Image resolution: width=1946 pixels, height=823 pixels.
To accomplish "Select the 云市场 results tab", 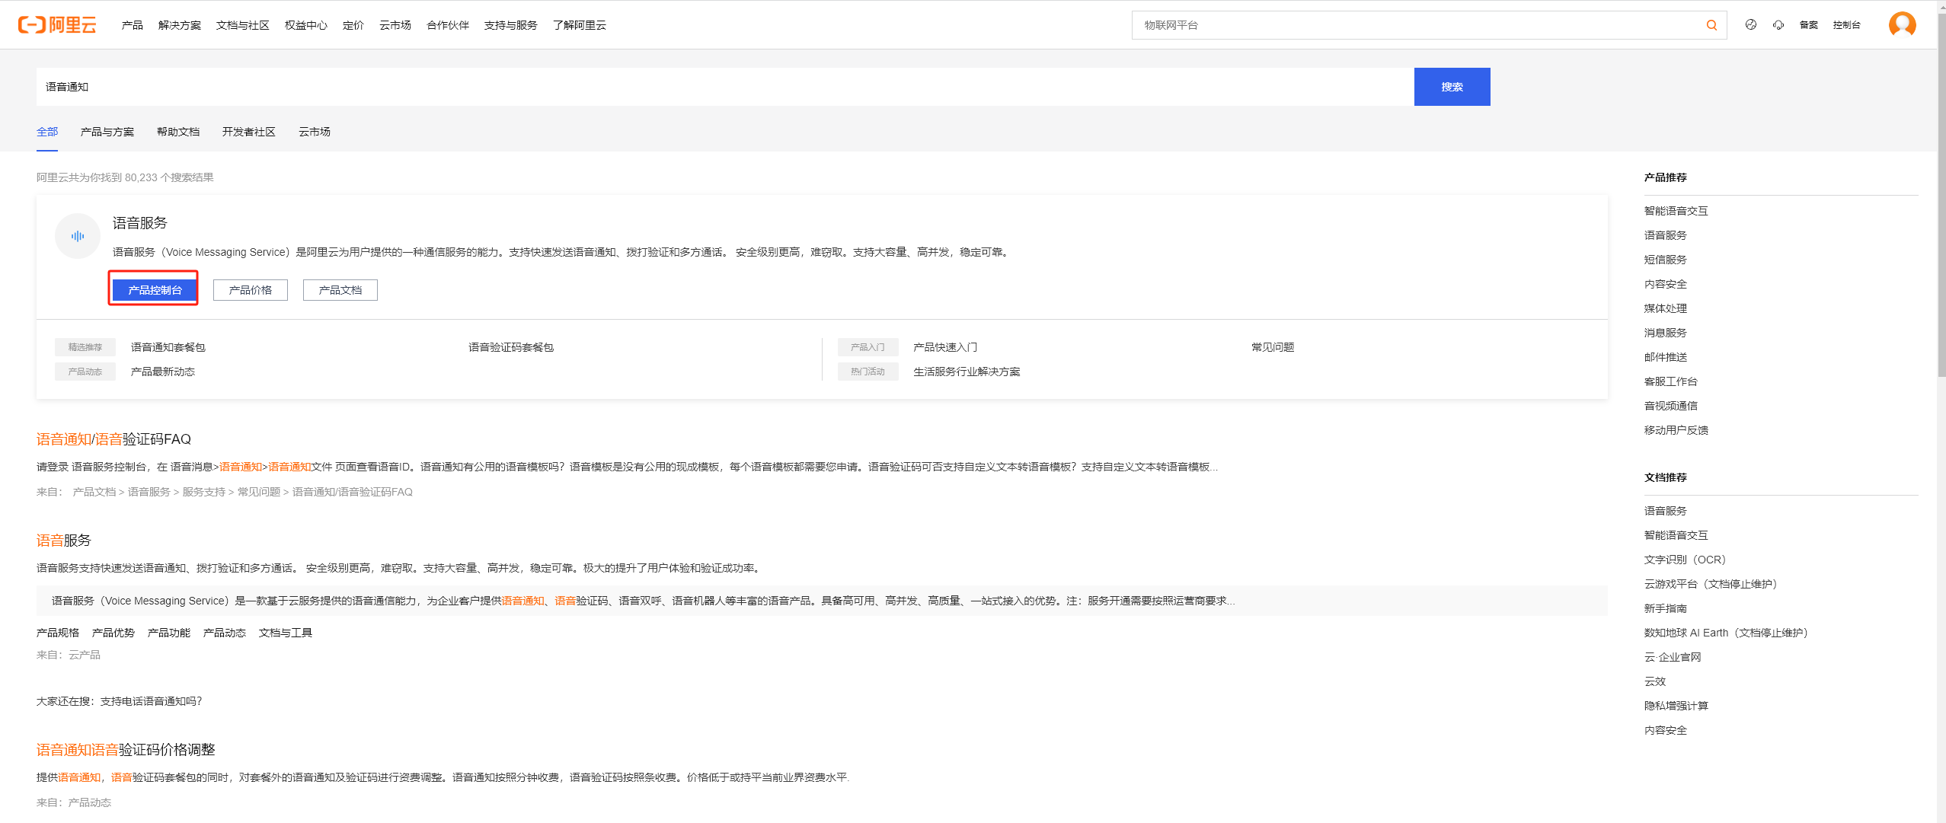I will [314, 132].
